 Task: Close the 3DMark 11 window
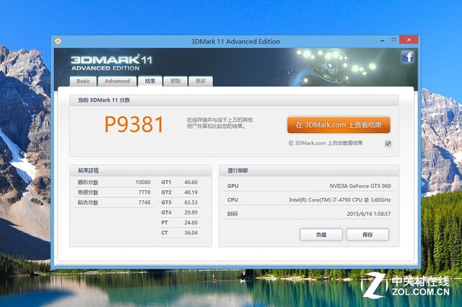[409, 40]
